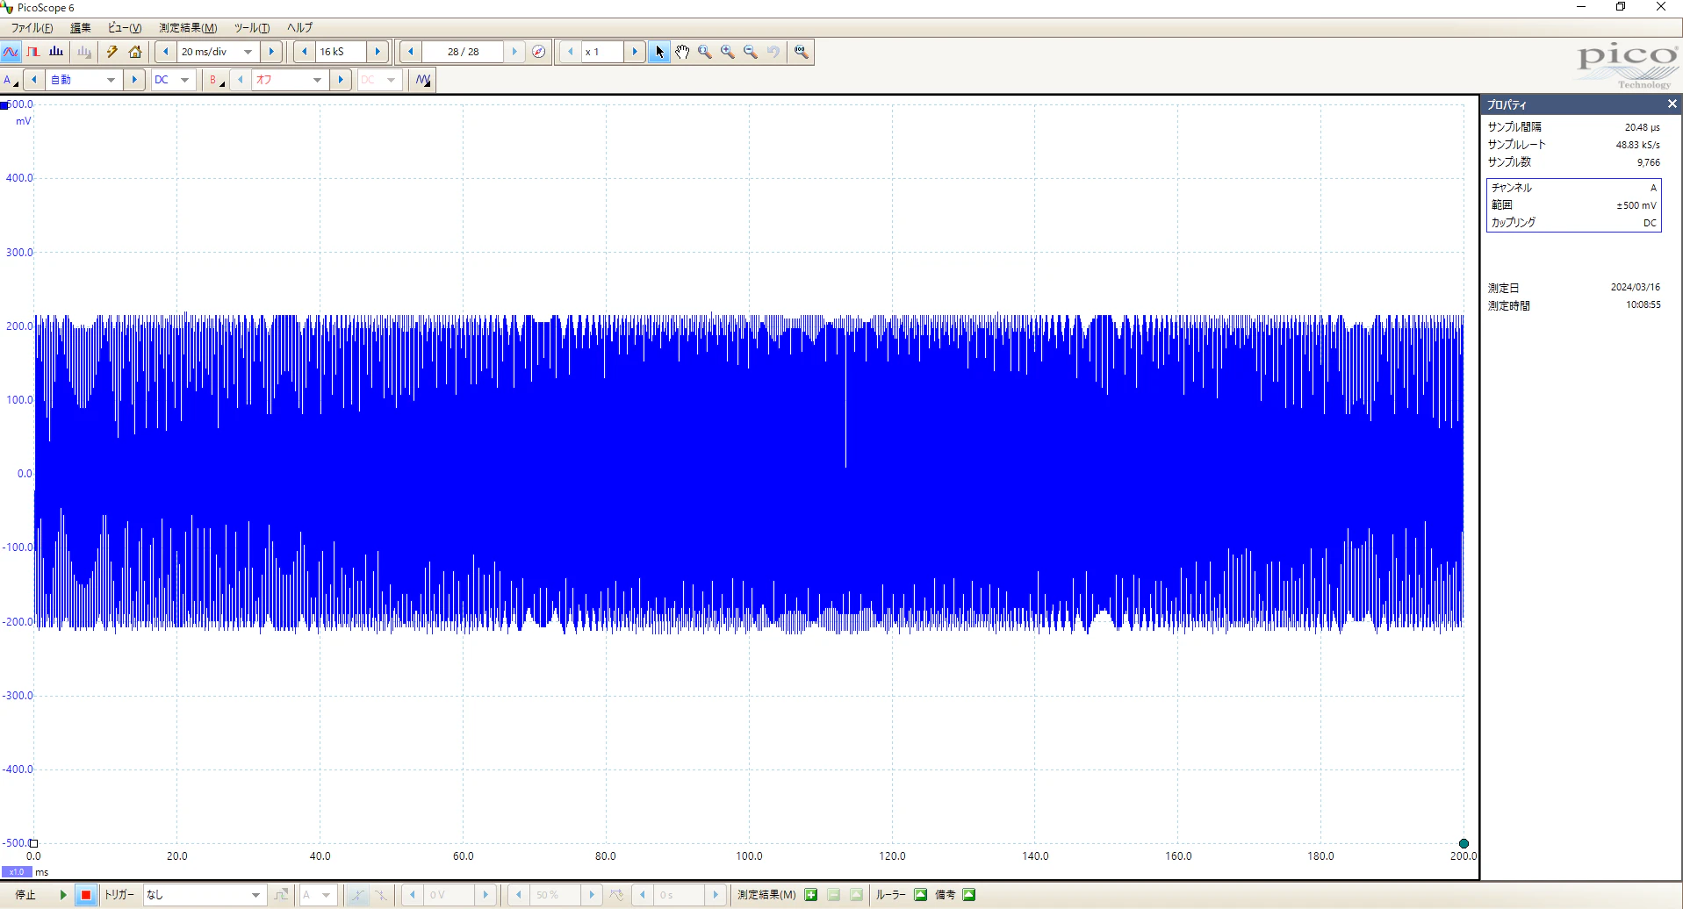1683x909 pixels.
Task: Open the ツール(T) menu
Action: click(x=251, y=28)
